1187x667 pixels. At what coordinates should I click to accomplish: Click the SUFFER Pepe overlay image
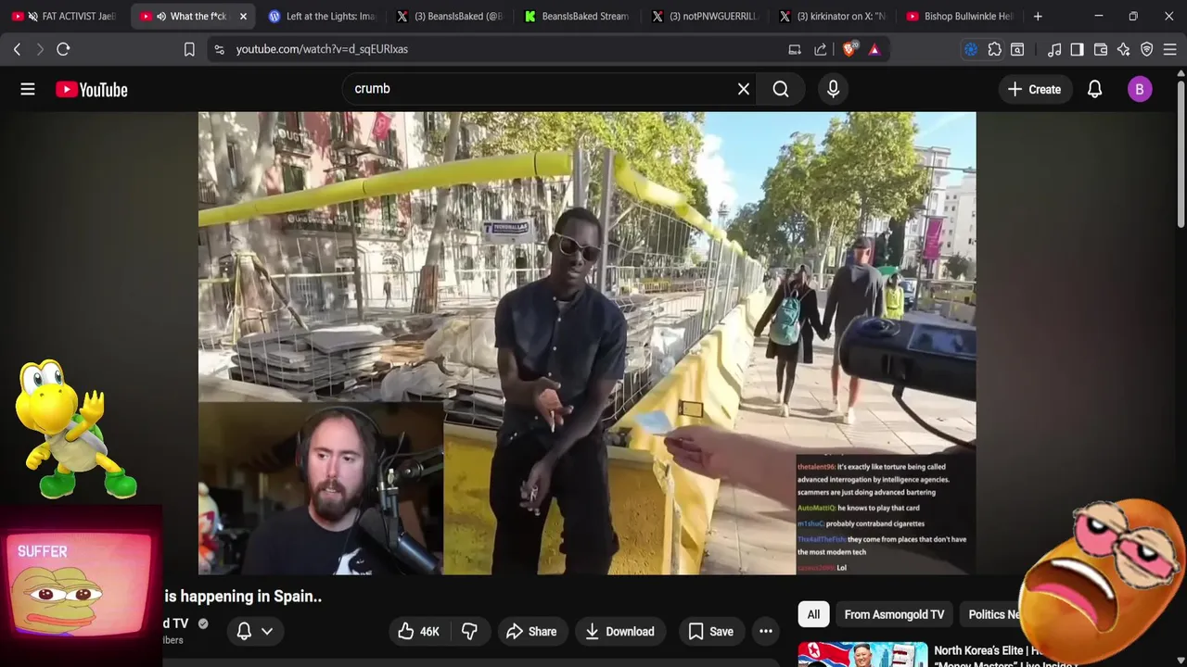(82, 585)
